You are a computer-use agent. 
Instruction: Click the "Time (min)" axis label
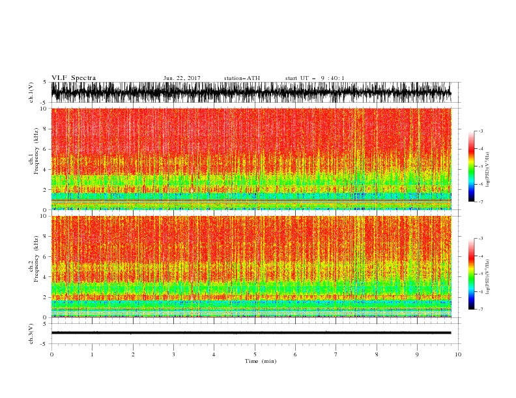261,361
